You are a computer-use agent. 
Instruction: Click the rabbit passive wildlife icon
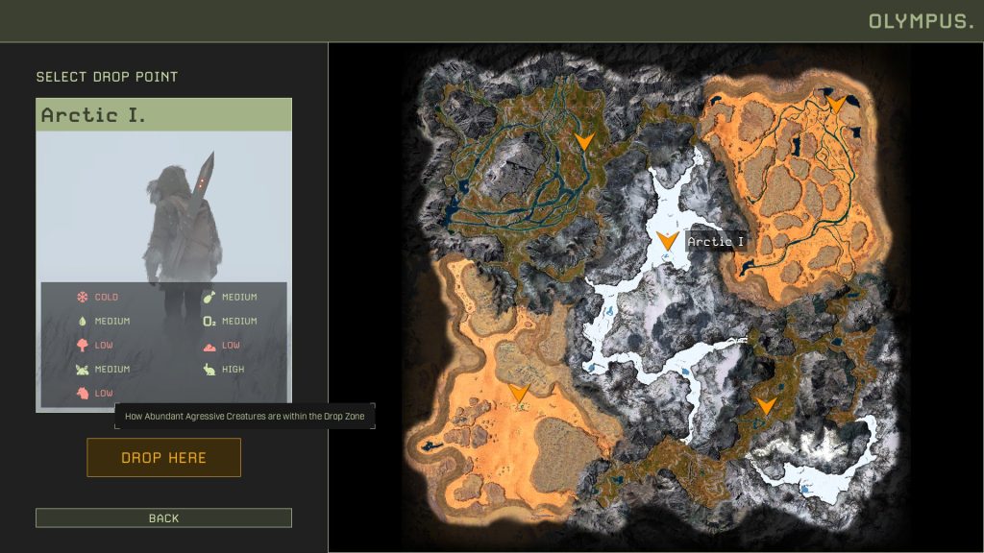click(x=209, y=370)
